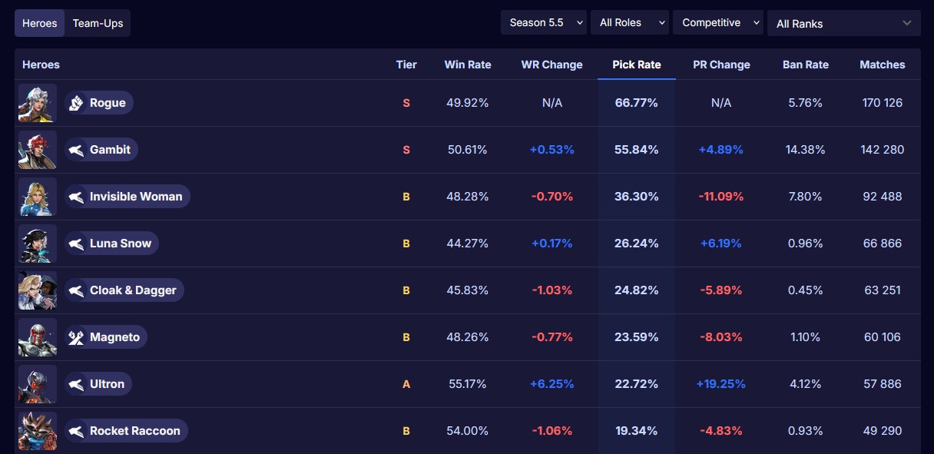
Task: Click Gambit's hero portrait thumbnail
Action: coord(38,150)
